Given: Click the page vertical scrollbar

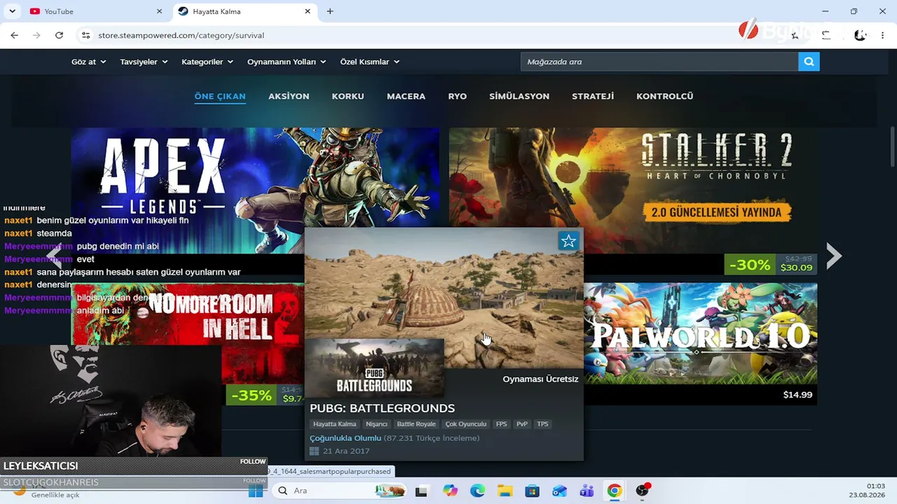Looking at the screenshot, I should point(893,147).
